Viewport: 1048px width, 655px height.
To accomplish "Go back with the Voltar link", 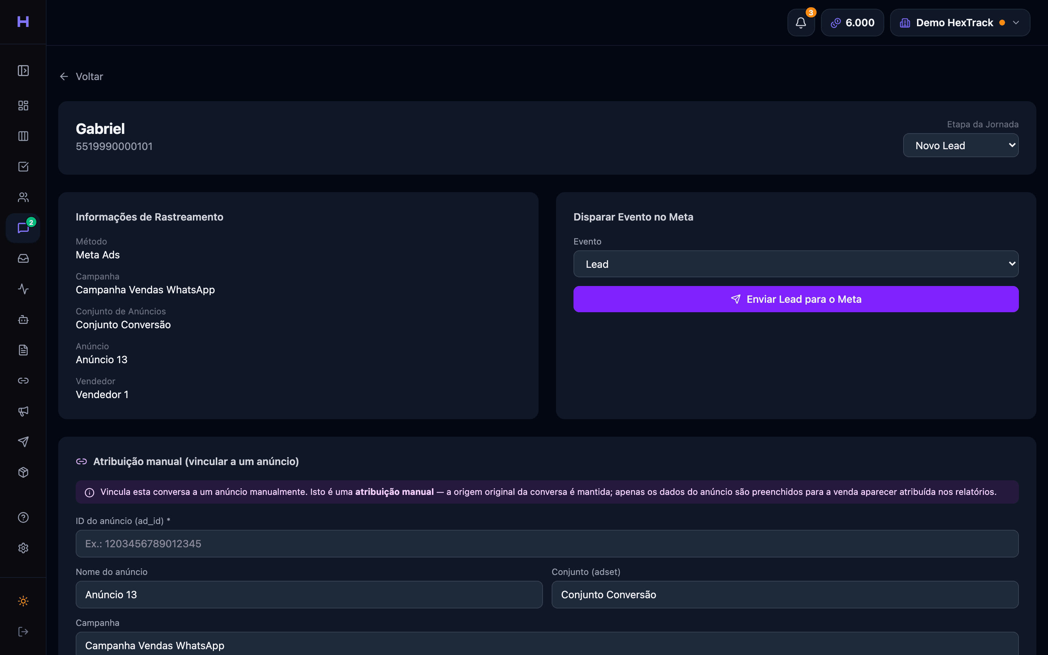I will (x=82, y=77).
